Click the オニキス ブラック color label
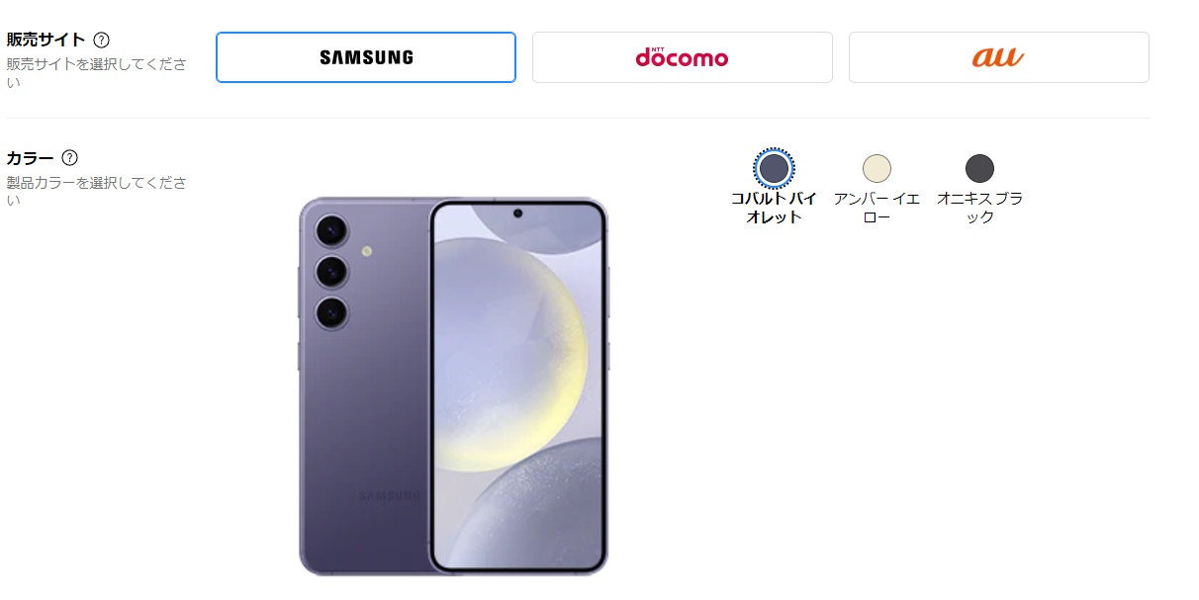The width and height of the screenshot is (1199, 600). coord(979,208)
